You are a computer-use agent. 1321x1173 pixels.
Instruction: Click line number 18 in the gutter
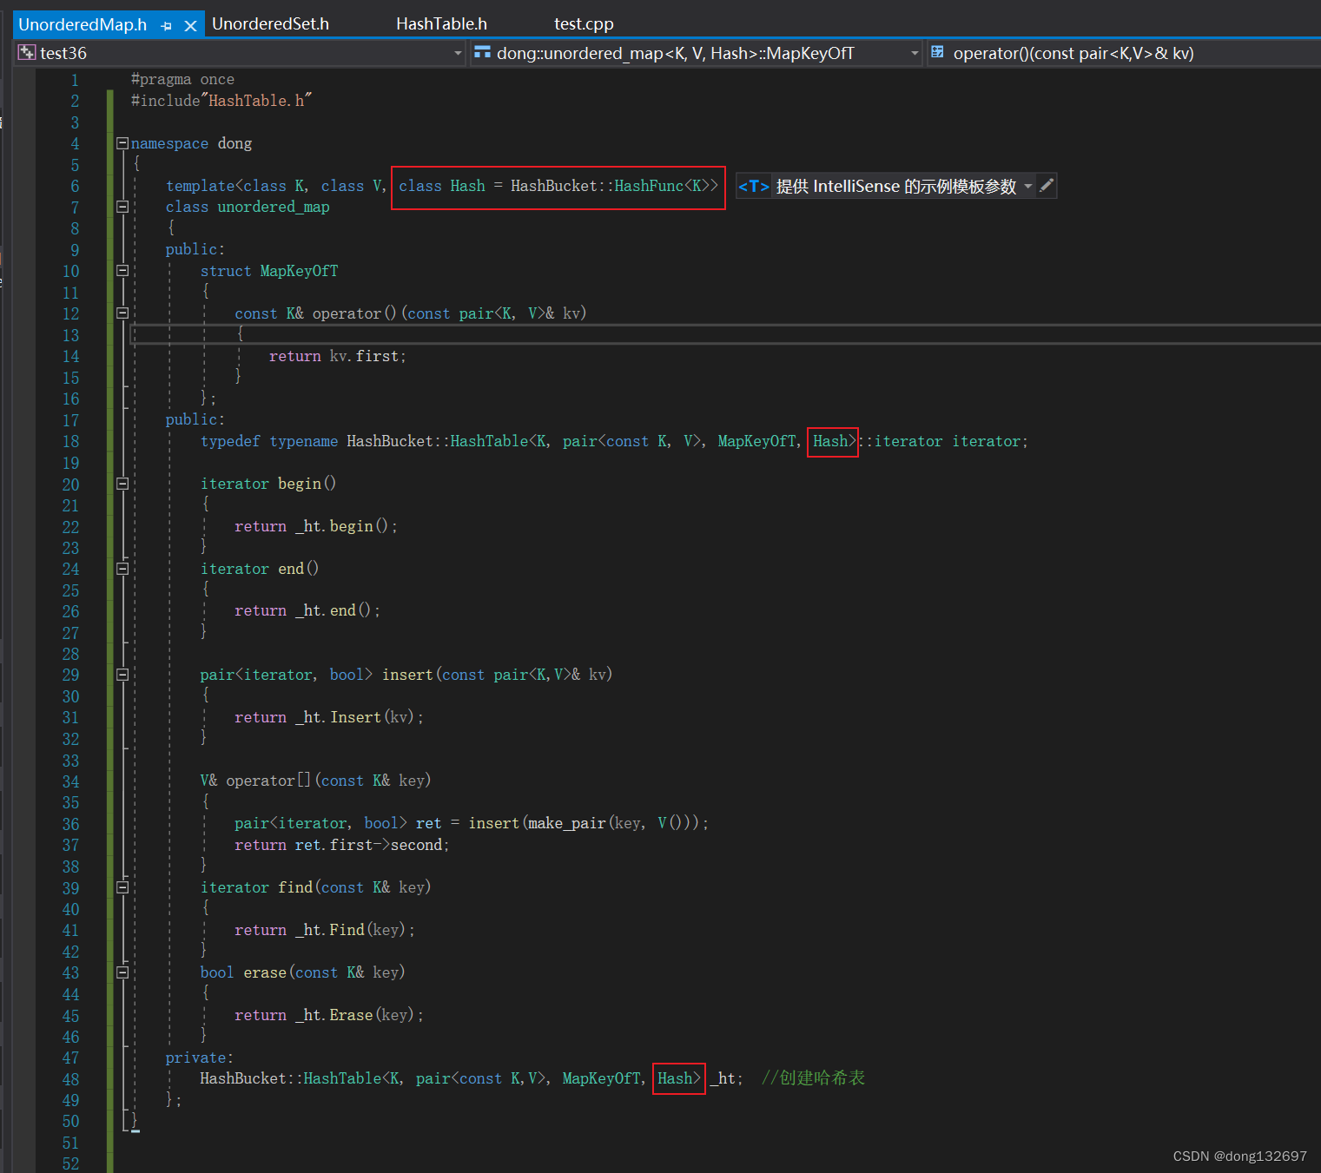70,442
